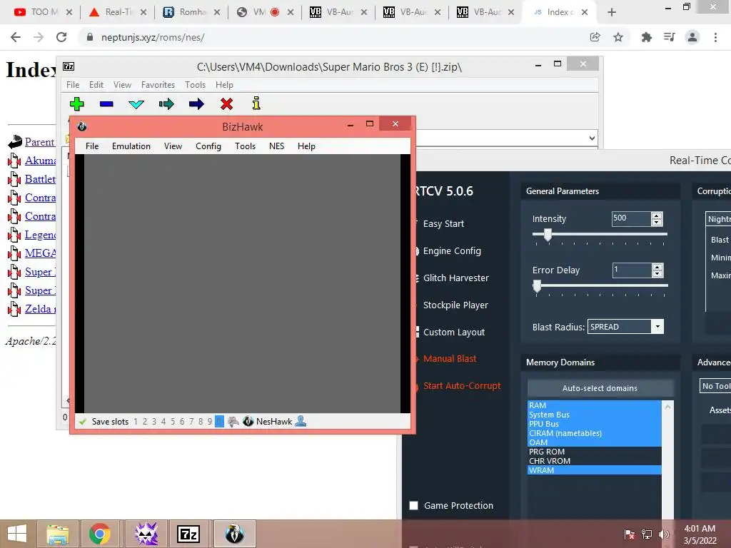
Task: Click the green checkmark status icon in BizHawk
Action: click(x=83, y=422)
